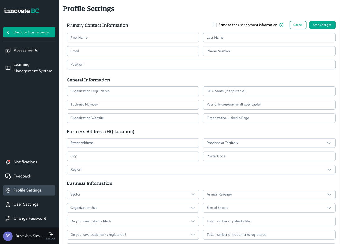Click the info icon beside account information
343x244 pixels.
click(282, 25)
